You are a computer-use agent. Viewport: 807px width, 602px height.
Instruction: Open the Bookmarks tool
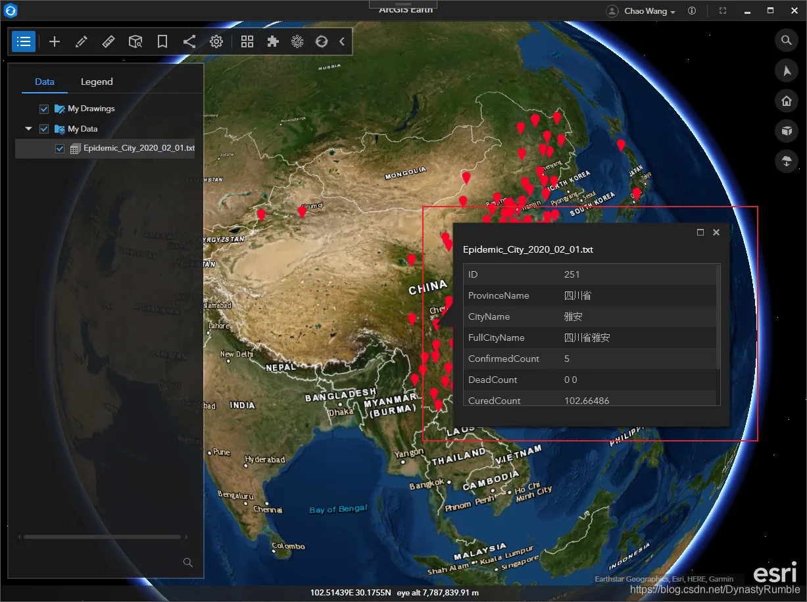tap(162, 41)
